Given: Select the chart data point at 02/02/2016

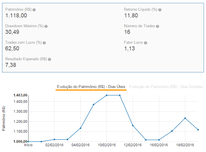Looking at the screenshot, I should tap(54, 140).
